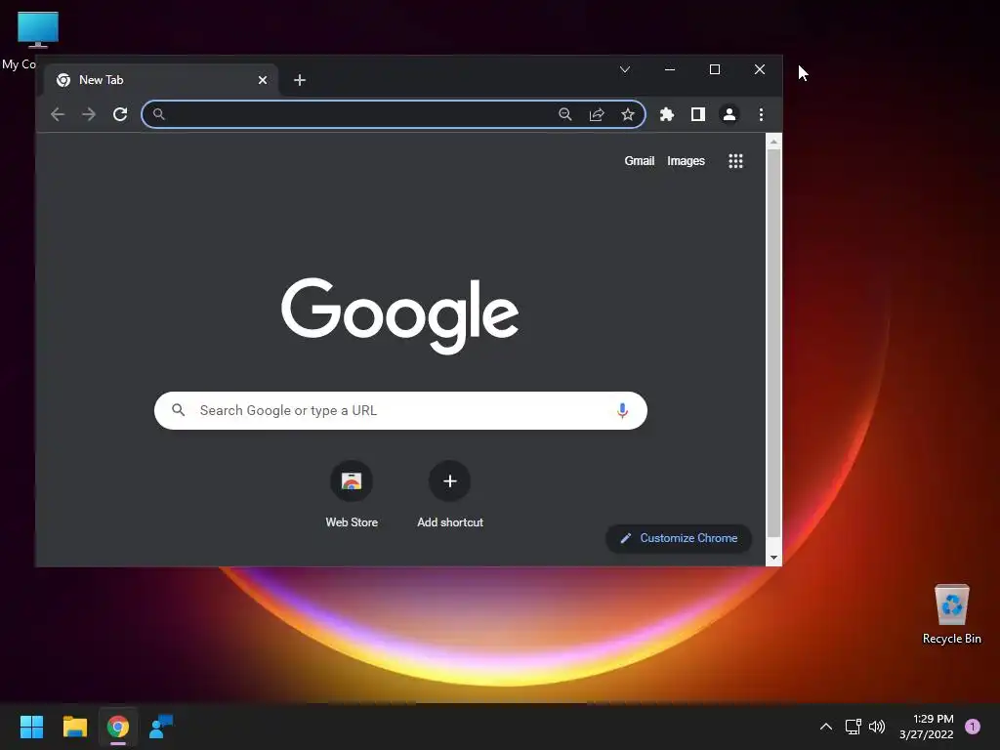Close the New Tab tab
Screen dimensions: 1000x750
[x=262, y=80]
